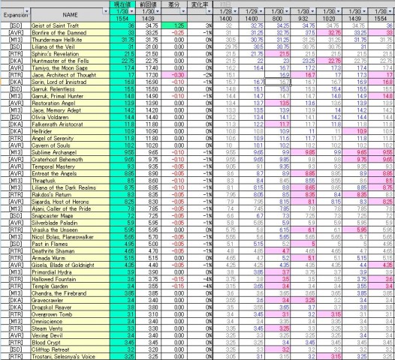The height and width of the screenshot is (360, 395).
Task: Select the Chandra, the Firebrand cell
Action: click(70, 293)
